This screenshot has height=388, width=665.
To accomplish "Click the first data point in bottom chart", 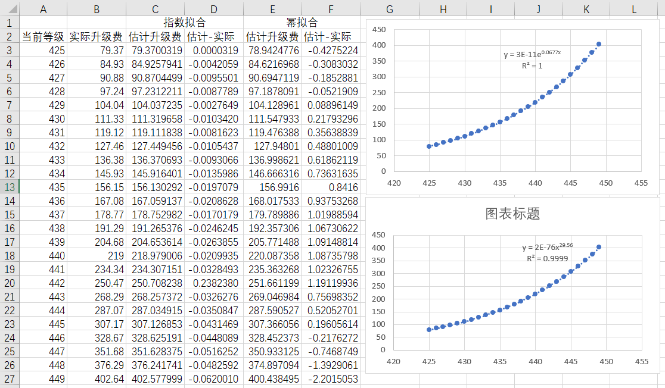I will pyautogui.click(x=429, y=330).
